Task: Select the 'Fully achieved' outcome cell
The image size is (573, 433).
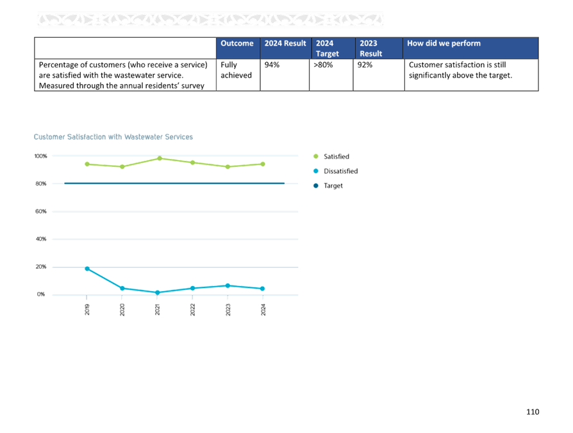Action: tap(238, 74)
